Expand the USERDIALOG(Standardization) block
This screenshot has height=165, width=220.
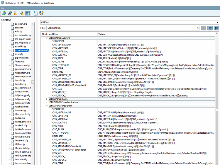click(47, 102)
